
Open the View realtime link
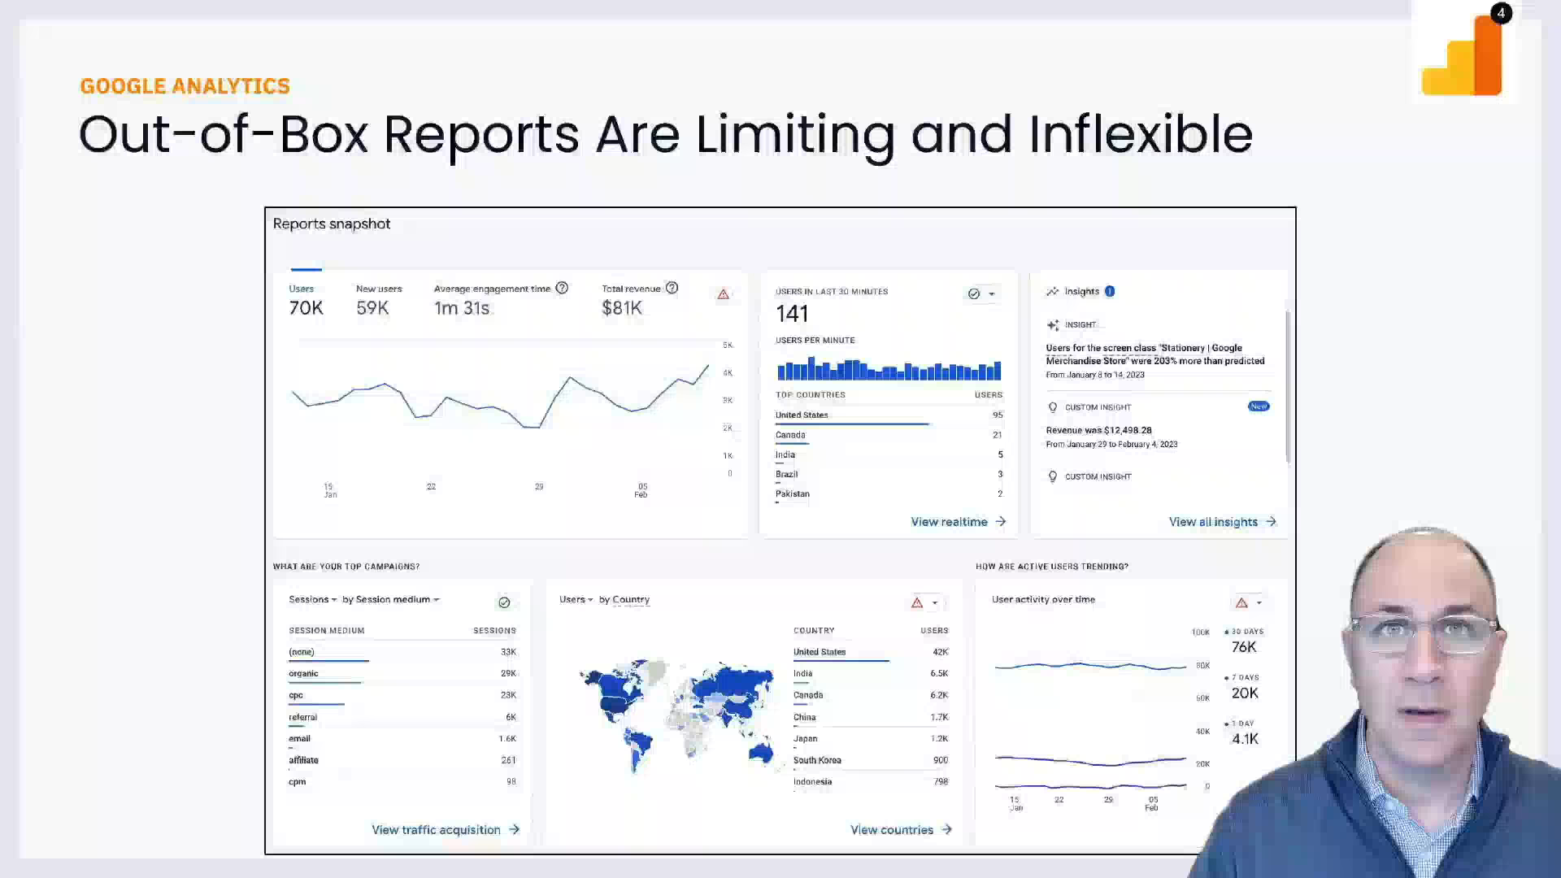pyautogui.click(x=958, y=522)
